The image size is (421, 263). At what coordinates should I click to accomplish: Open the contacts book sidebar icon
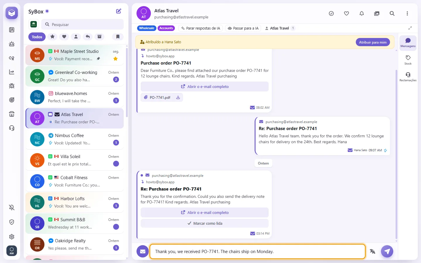(x=12, y=30)
